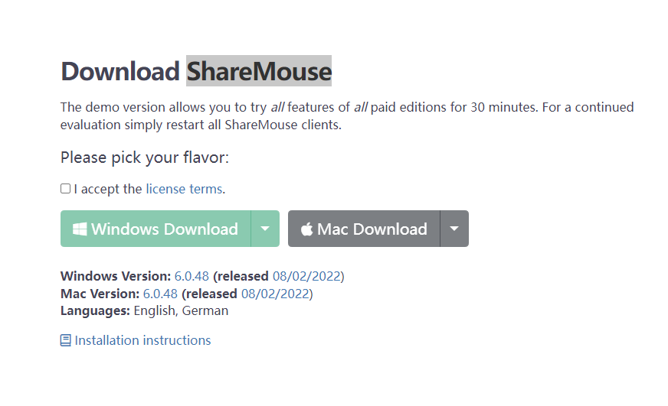Click the book icon beside Installation instructions
Screen dimensions: 668x406
(x=66, y=340)
